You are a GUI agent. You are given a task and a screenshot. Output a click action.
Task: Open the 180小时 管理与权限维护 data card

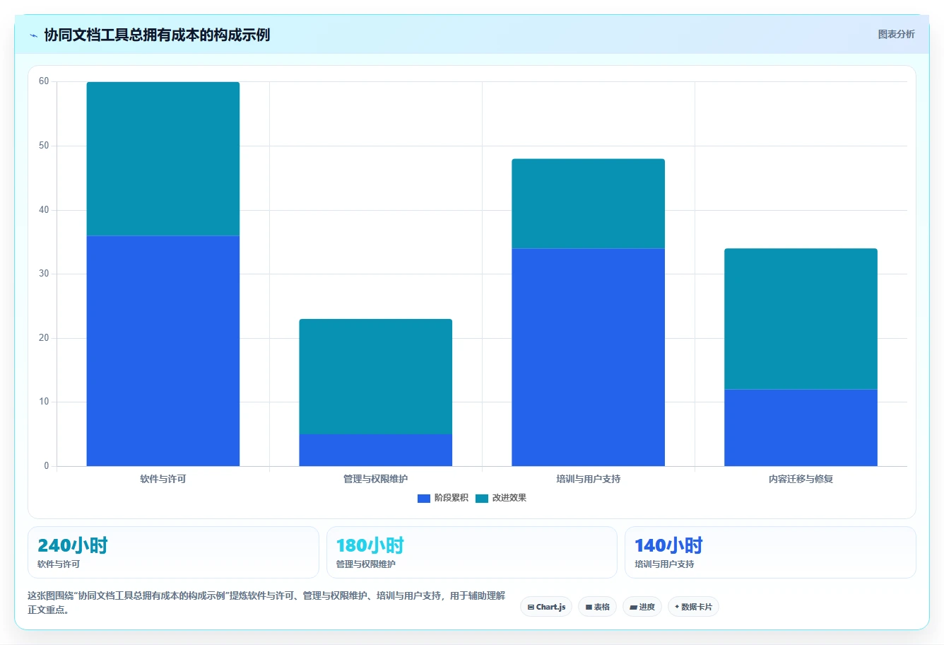[x=472, y=552]
